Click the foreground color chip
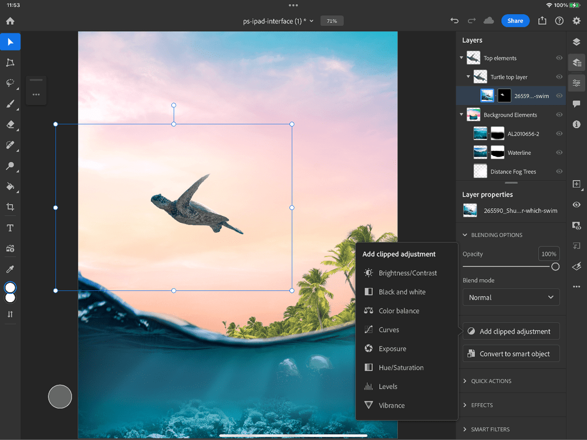 pyautogui.click(x=10, y=287)
